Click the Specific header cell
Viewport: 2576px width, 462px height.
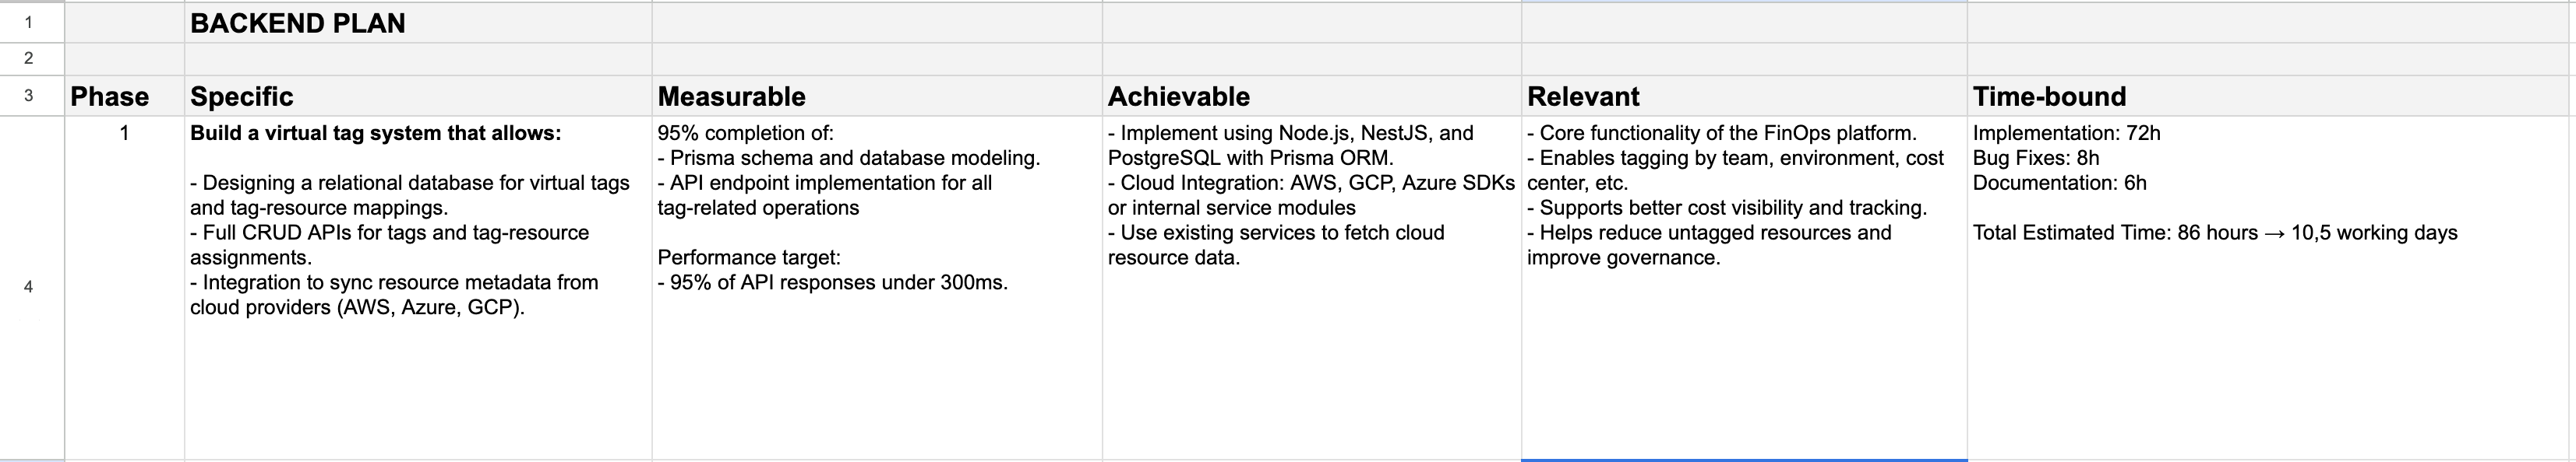point(418,96)
